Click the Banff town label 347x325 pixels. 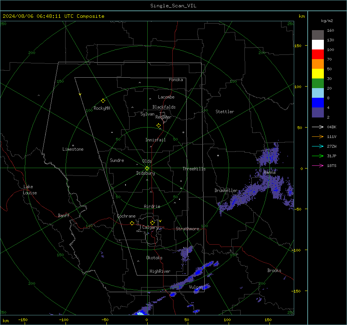pos(64,216)
